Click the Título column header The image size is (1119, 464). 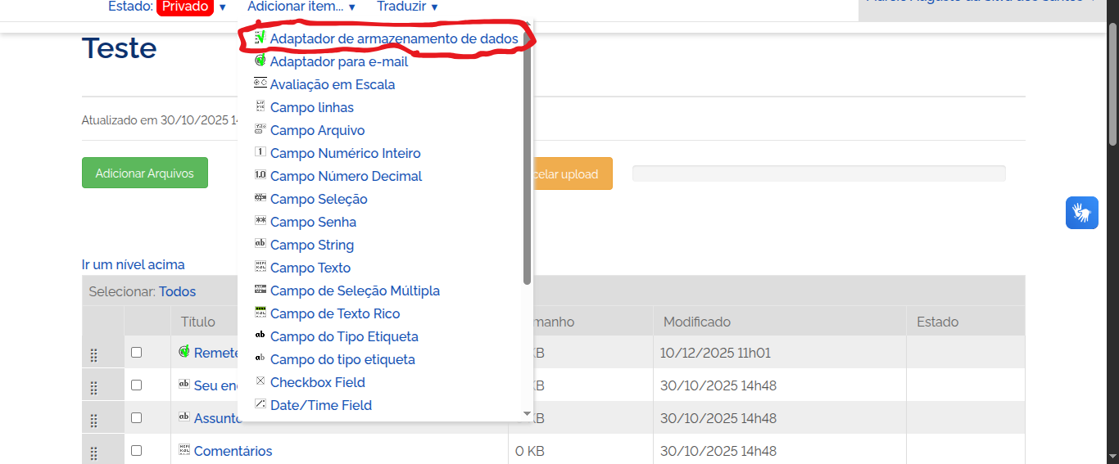tap(198, 322)
